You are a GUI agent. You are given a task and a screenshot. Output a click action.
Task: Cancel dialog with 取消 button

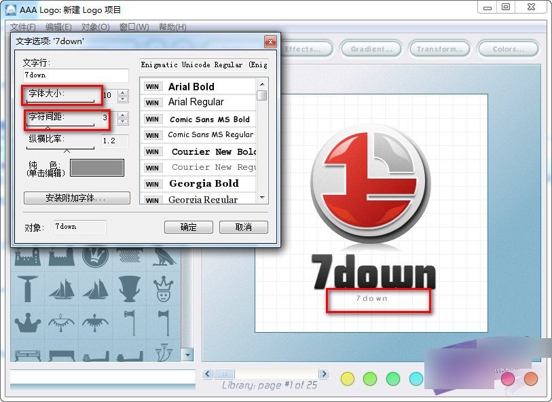tap(244, 227)
